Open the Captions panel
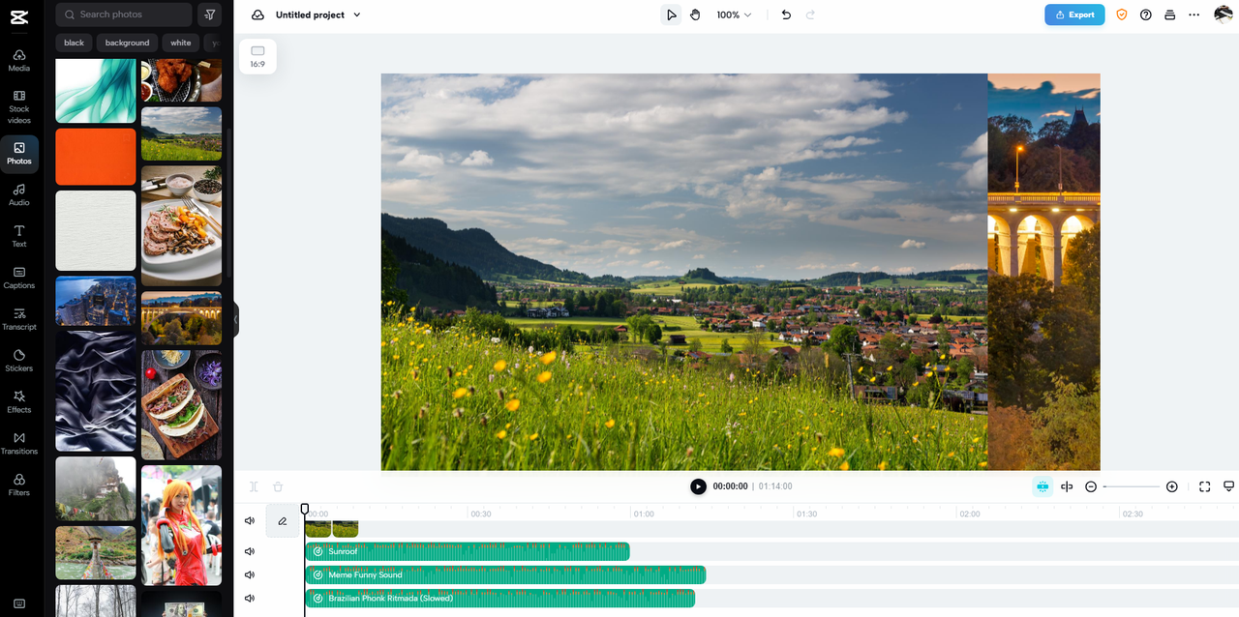Image resolution: width=1239 pixels, height=617 pixels. pos(19,278)
